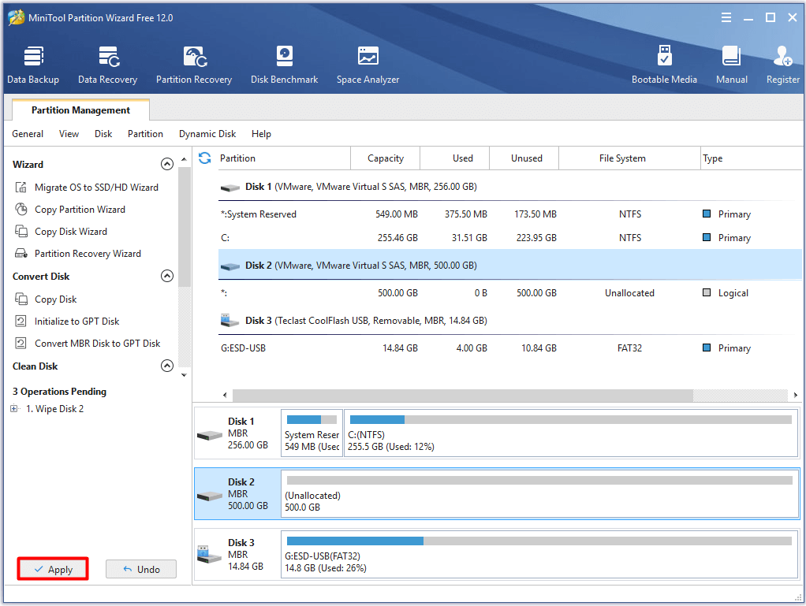Viewport: 806px width, 606px height.
Task: Open the Dynamic Disk menu
Action: [207, 134]
